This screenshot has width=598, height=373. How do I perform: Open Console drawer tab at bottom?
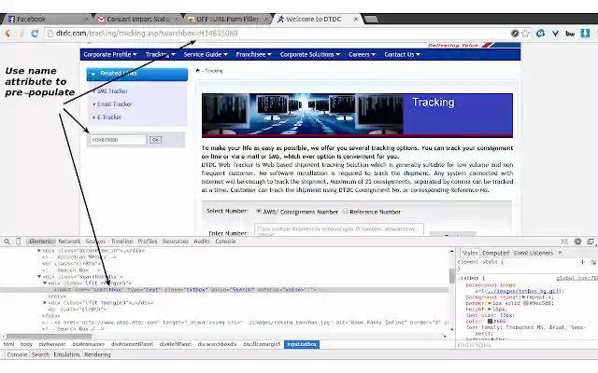[x=17, y=354]
